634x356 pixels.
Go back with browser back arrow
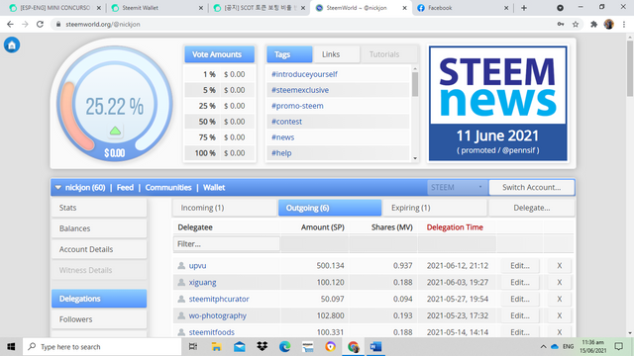pyautogui.click(x=10, y=24)
